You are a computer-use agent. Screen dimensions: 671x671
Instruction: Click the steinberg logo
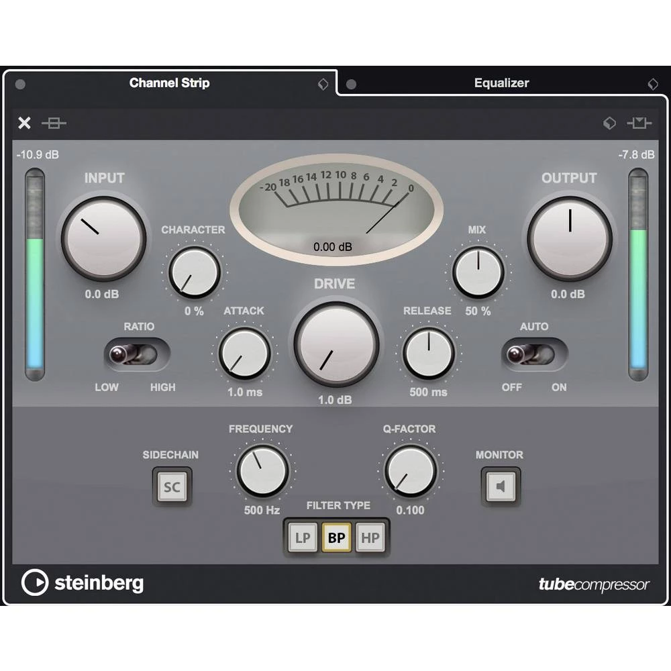[x=83, y=582]
